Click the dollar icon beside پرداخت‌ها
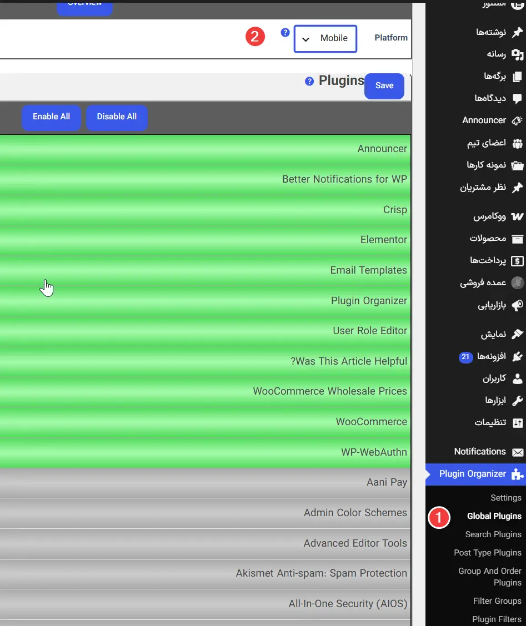The width and height of the screenshot is (526, 626). click(517, 261)
